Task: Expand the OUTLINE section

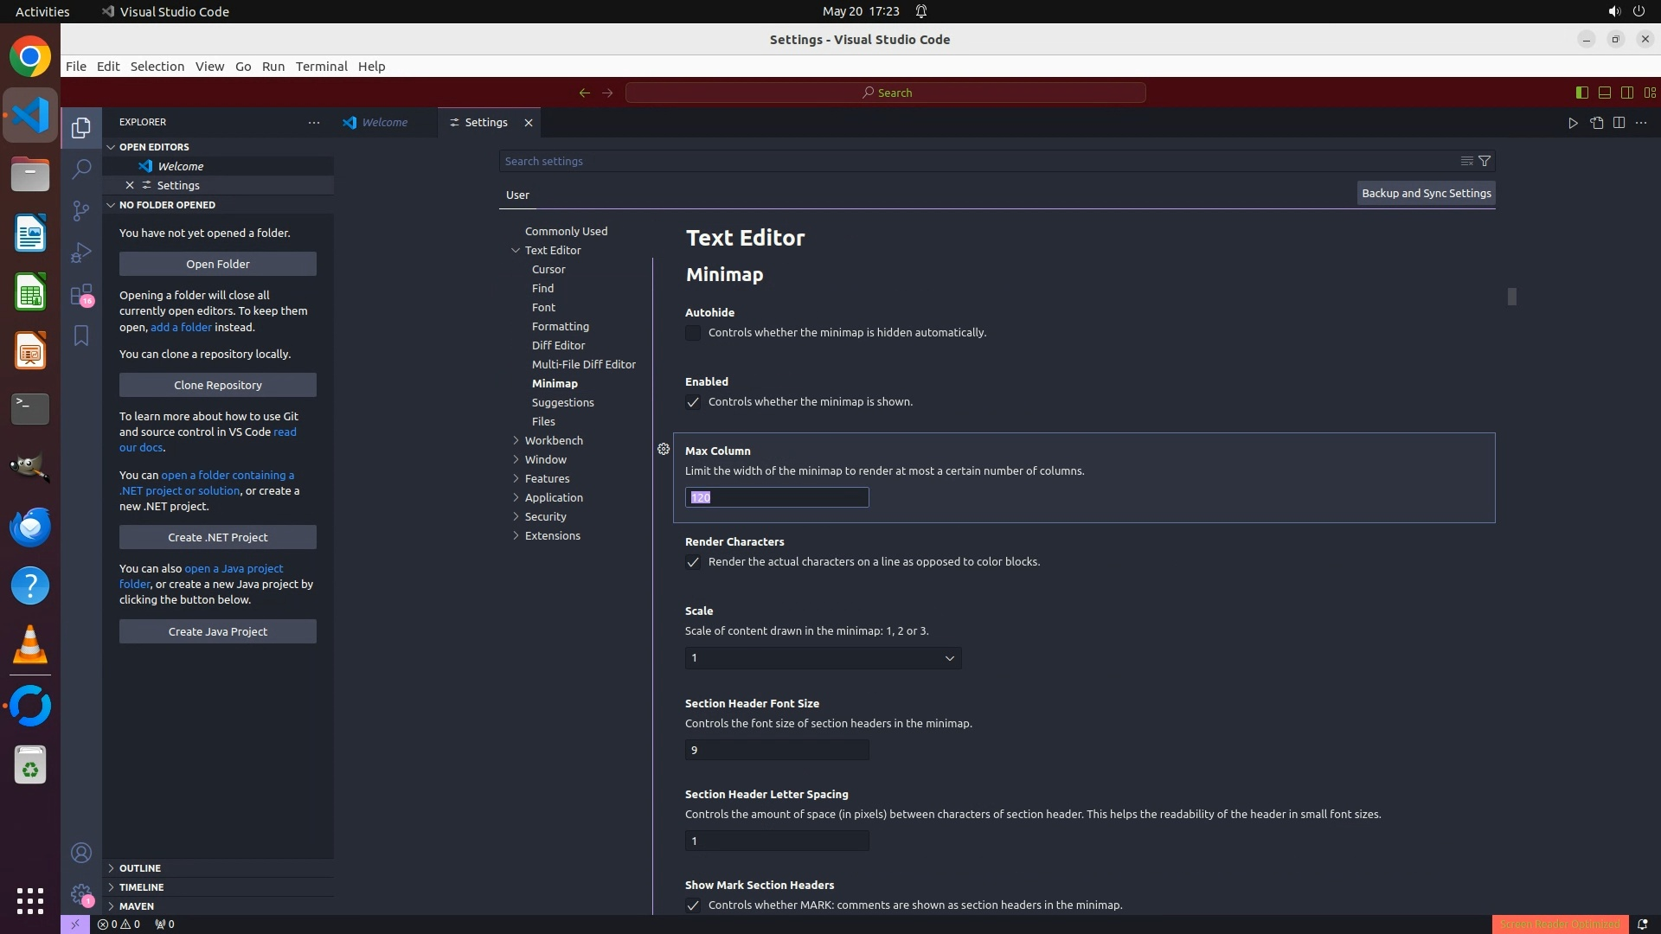Action: (x=140, y=868)
